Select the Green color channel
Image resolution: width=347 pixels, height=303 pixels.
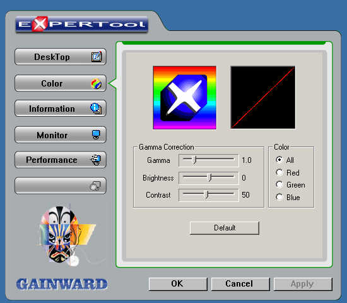click(x=279, y=184)
